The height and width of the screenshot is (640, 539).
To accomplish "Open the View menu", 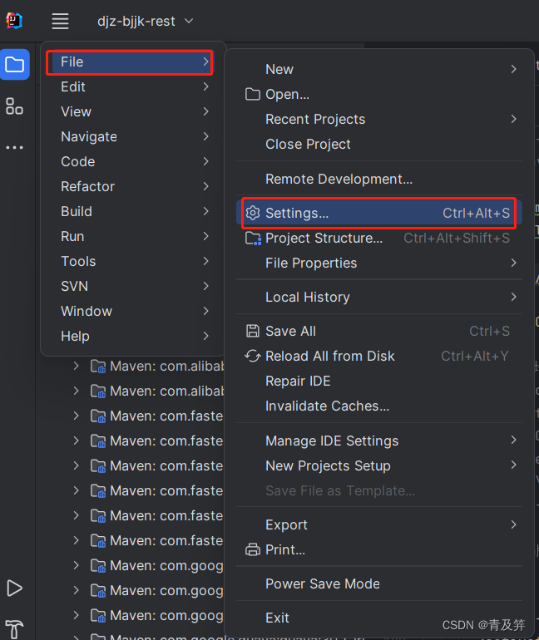I will [135, 111].
